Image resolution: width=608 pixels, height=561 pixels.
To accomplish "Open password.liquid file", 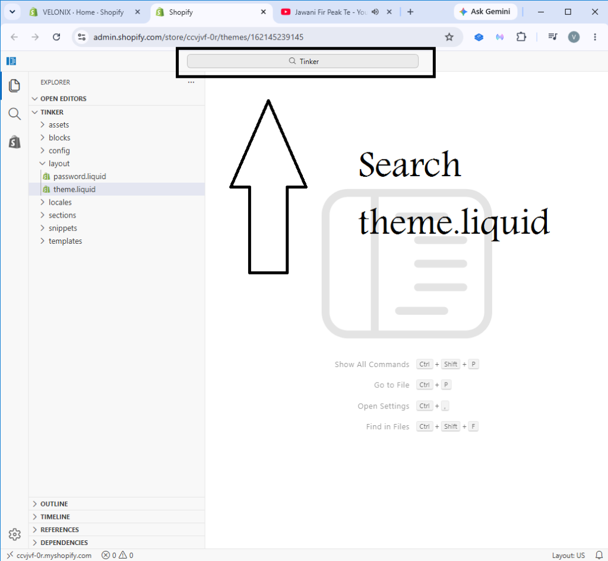I will tap(117, 177).
